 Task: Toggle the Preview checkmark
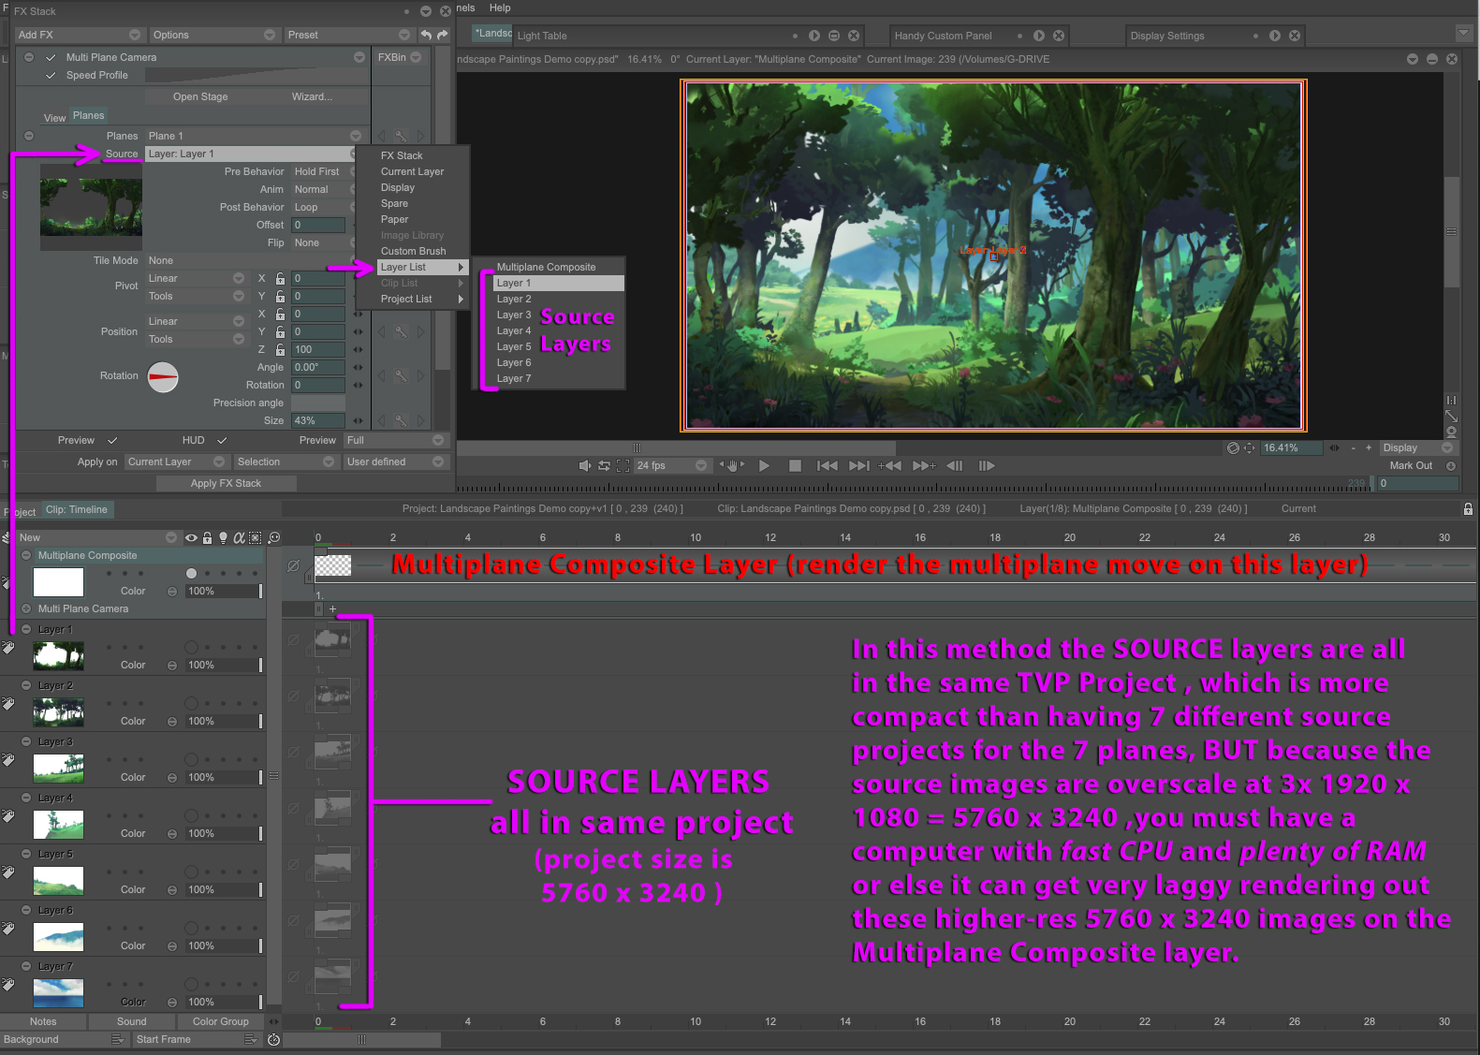112,440
